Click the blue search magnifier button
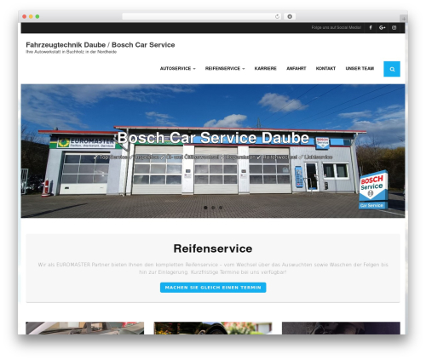The image size is (426, 360). click(392, 69)
